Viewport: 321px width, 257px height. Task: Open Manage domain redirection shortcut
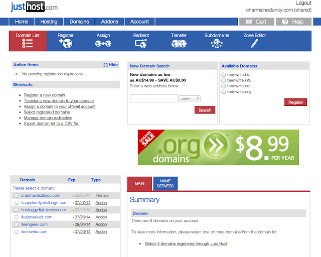(48, 118)
